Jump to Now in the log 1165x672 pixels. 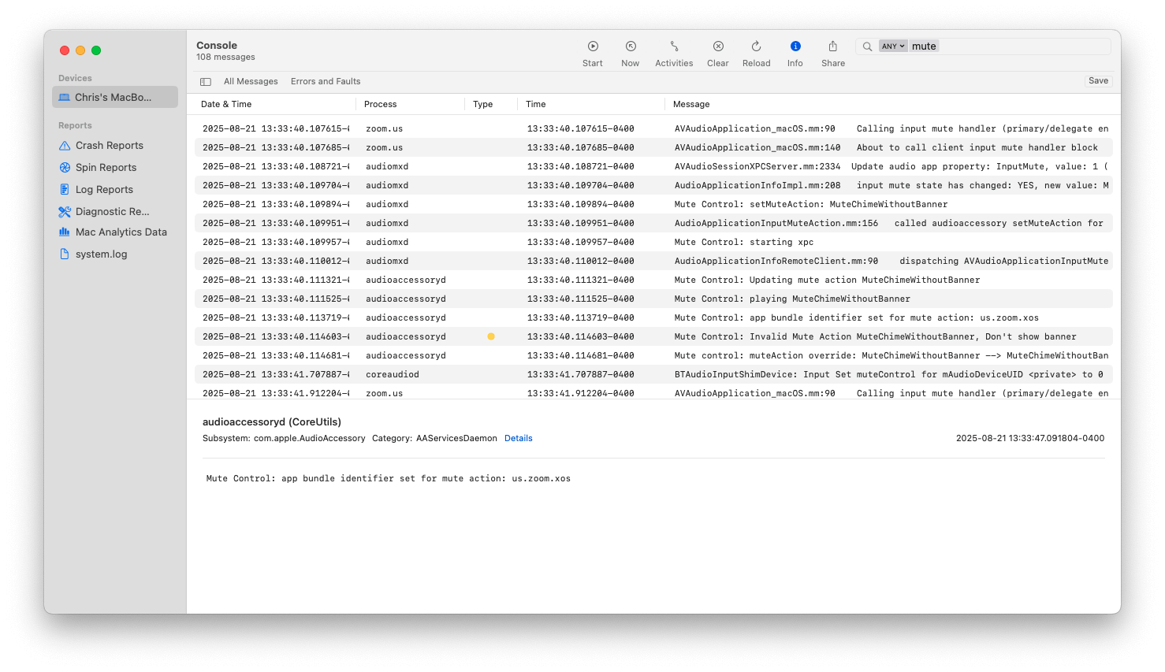(631, 54)
